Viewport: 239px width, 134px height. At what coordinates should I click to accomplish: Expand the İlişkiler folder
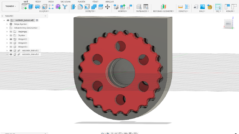pos(7,35)
